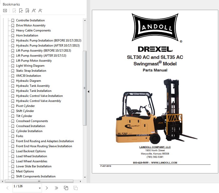Open the bookmarks options menu icon
Screen dimensions: 219x193
point(5,11)
